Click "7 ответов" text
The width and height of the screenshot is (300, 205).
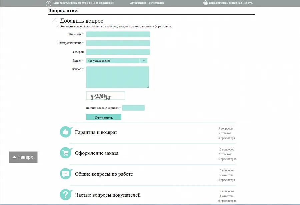[x=225, y=154]
